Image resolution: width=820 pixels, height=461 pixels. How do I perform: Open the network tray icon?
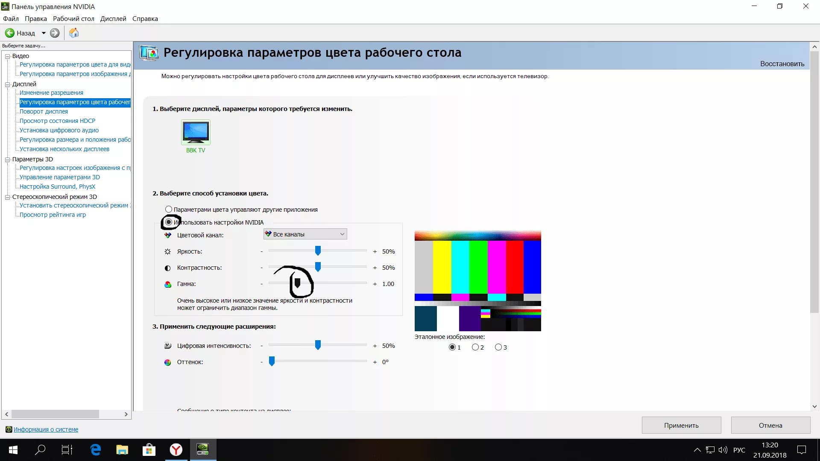(710, 449)
